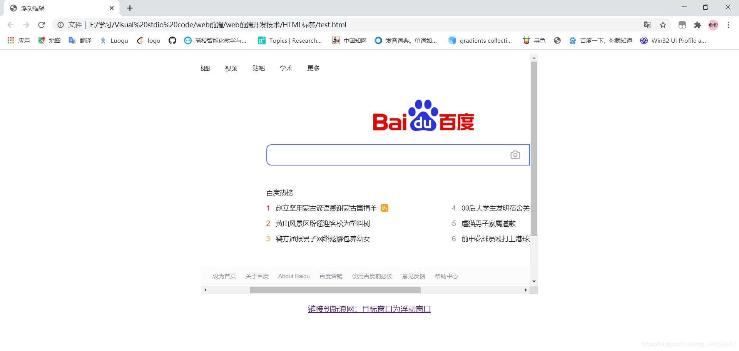Click the browser back arrow
739x351 pixels.
coord(10,25)
